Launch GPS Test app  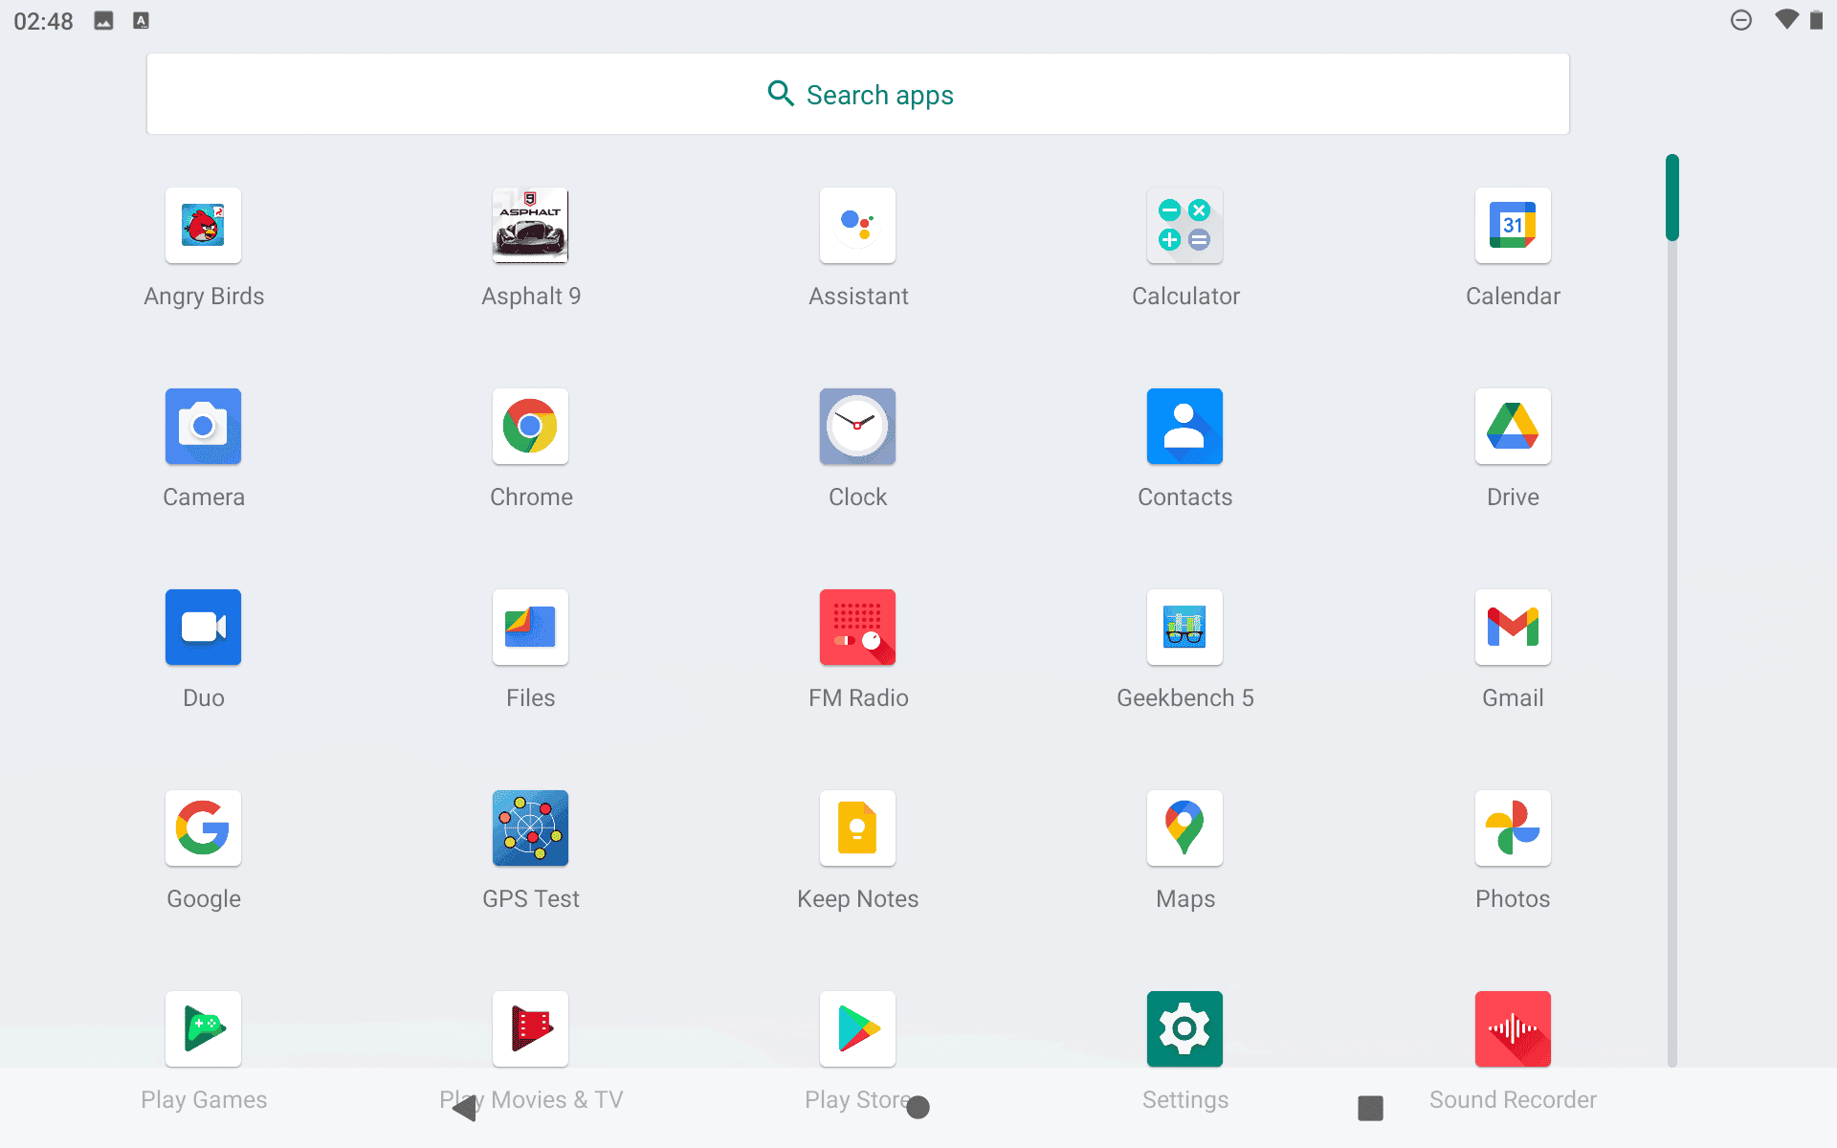530,828
